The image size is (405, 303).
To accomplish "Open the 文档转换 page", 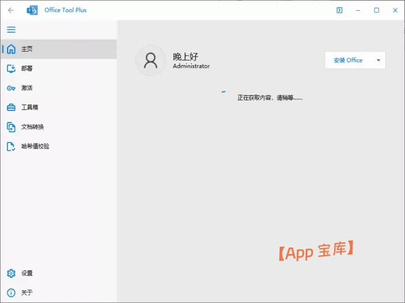I will point(59,127).
